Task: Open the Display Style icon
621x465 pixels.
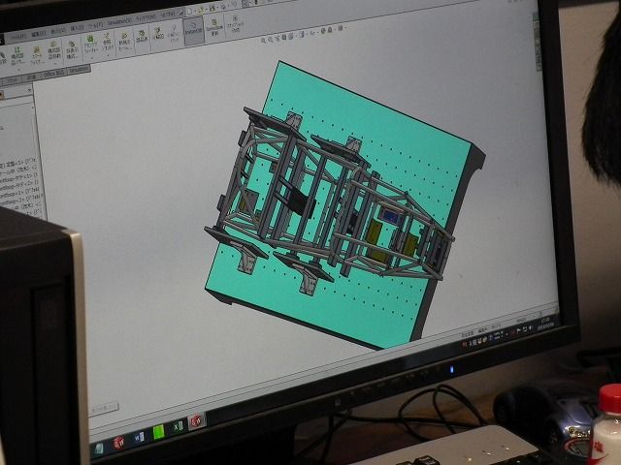Action: tap(302, 35)
